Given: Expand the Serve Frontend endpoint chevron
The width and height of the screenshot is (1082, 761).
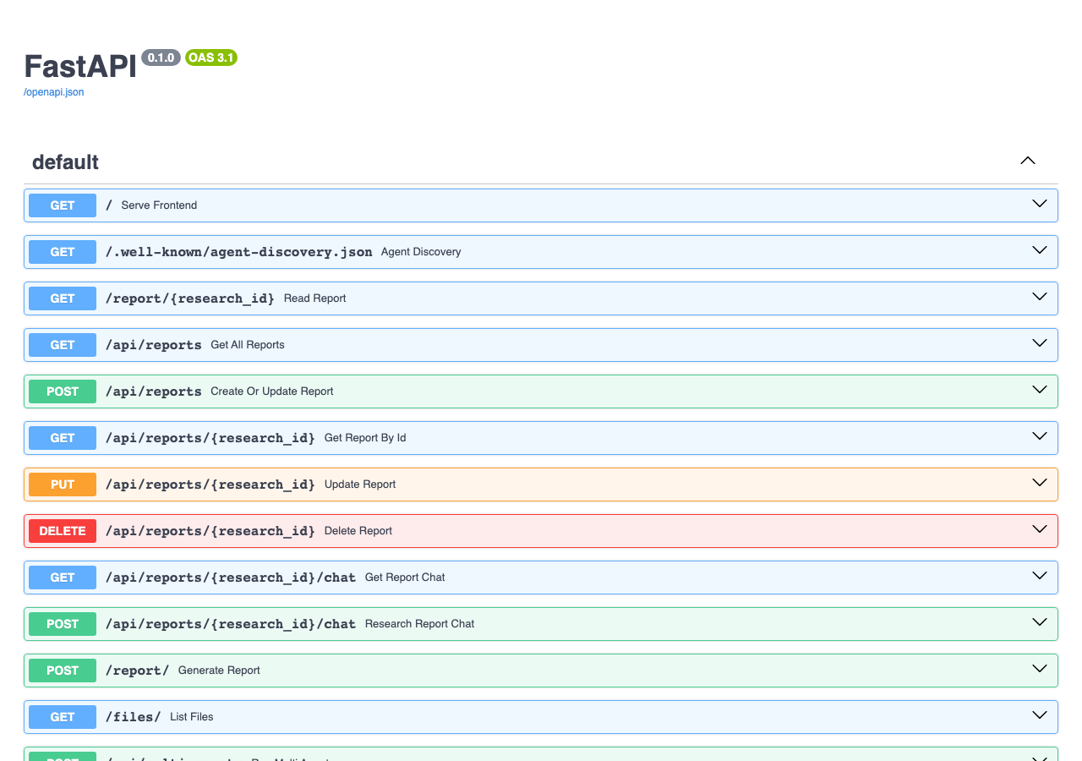Looking at the screenshot, I should (1040, 204).
